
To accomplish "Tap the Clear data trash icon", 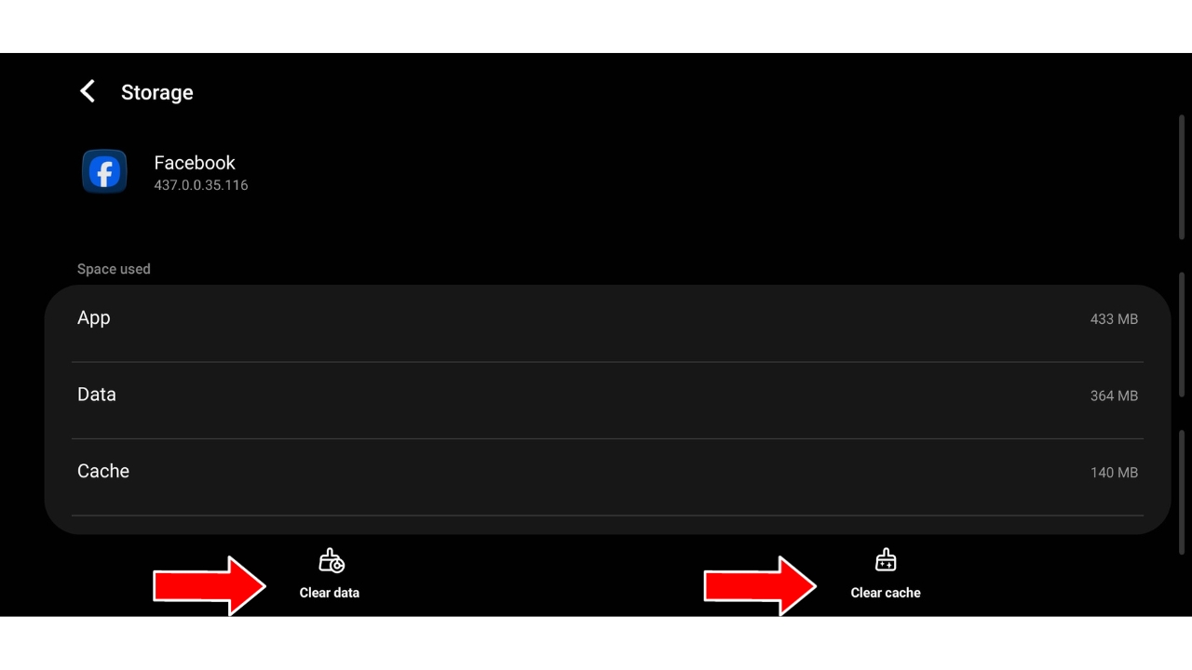I will [332, 561].
